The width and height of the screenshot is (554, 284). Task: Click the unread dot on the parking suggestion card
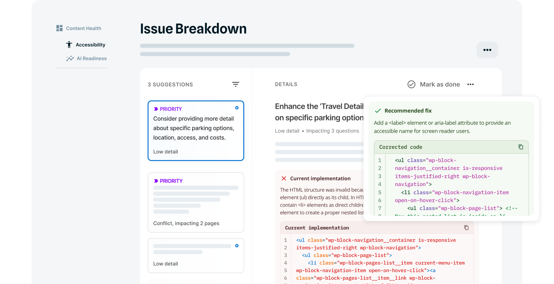coord(237,108)
